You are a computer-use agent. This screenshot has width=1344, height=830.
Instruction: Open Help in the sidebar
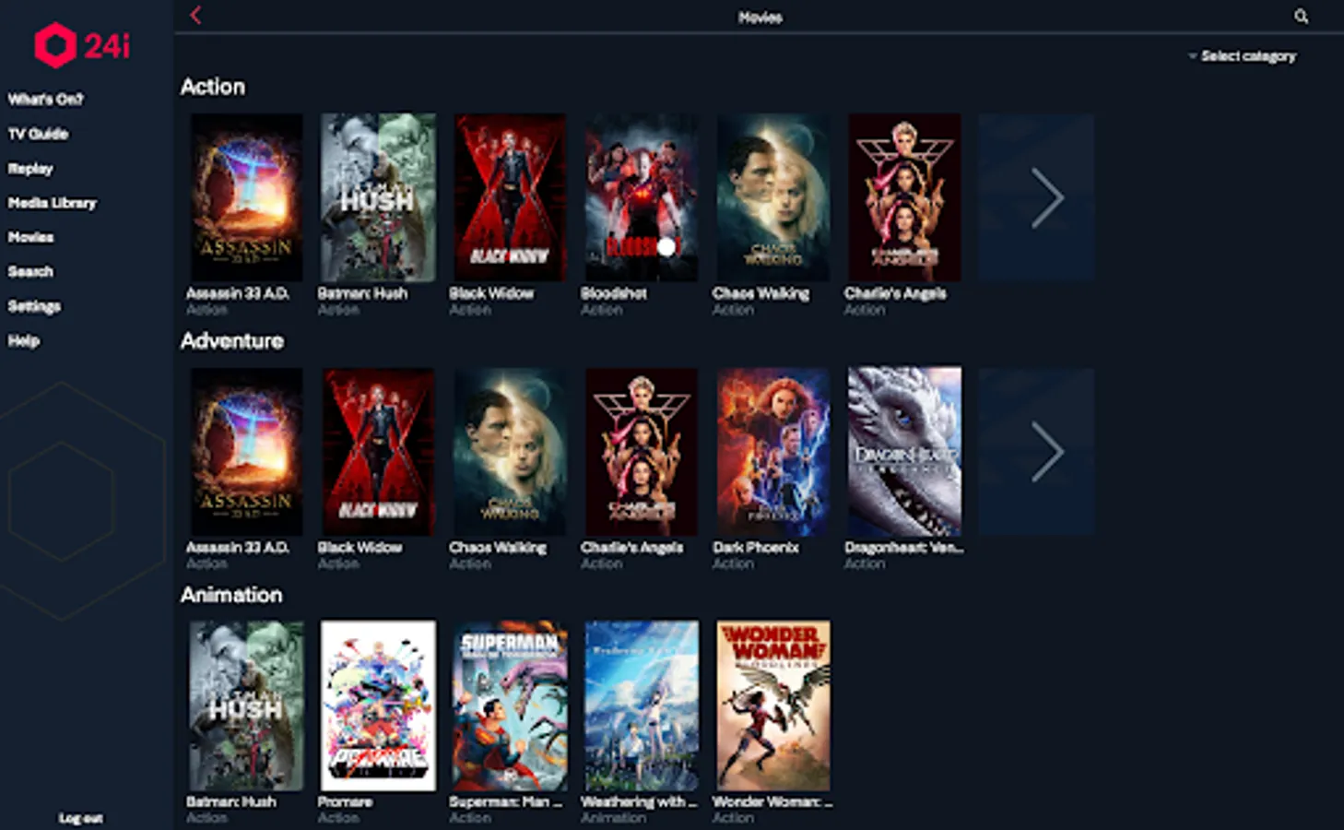click(x=24, y=340)
